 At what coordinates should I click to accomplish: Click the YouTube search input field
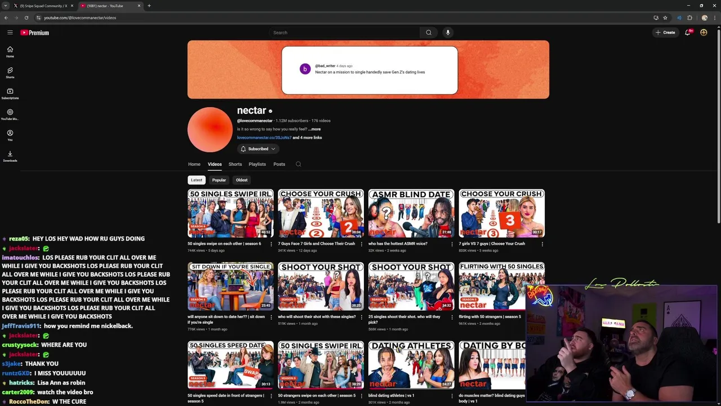(x=344, y=33)
